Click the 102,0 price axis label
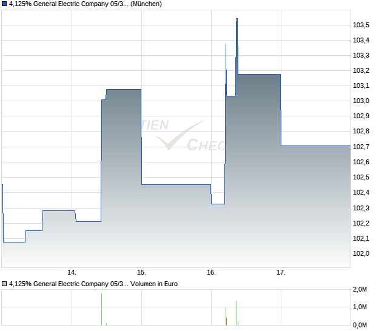This screenshot has height=331, width=376. [361, 253]
